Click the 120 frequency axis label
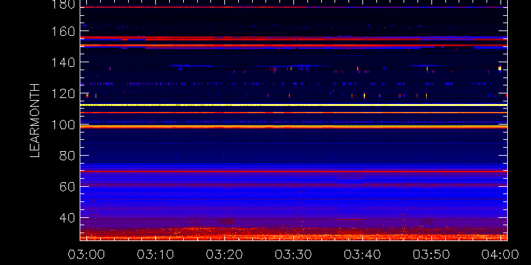Viewport: 531px width, 265px height. tap(63, 93)
